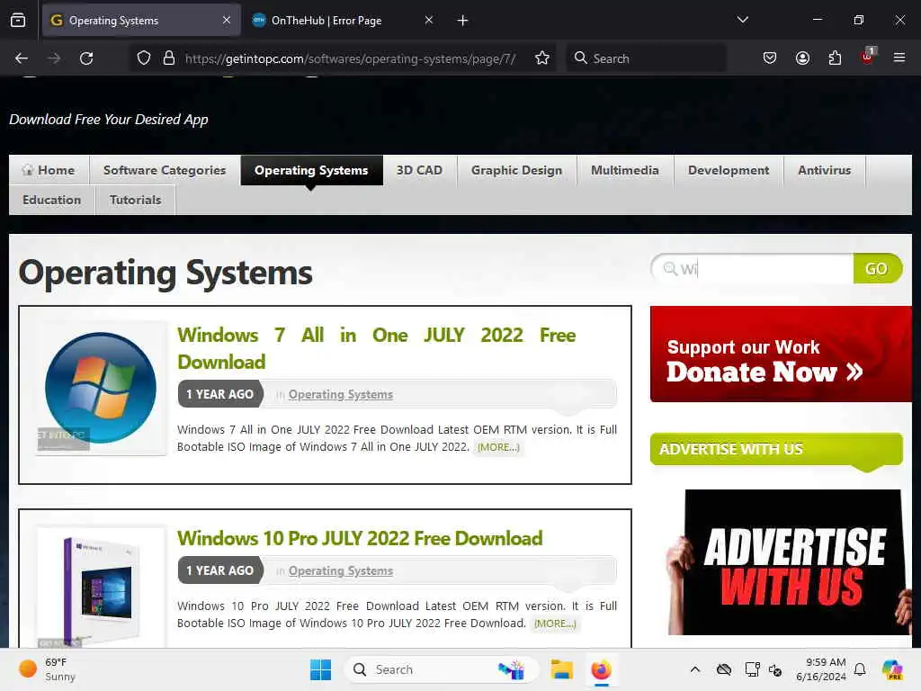Close the Operating Systems tab
The height and width of the screenshot is (691, 921).
point(227,21)
